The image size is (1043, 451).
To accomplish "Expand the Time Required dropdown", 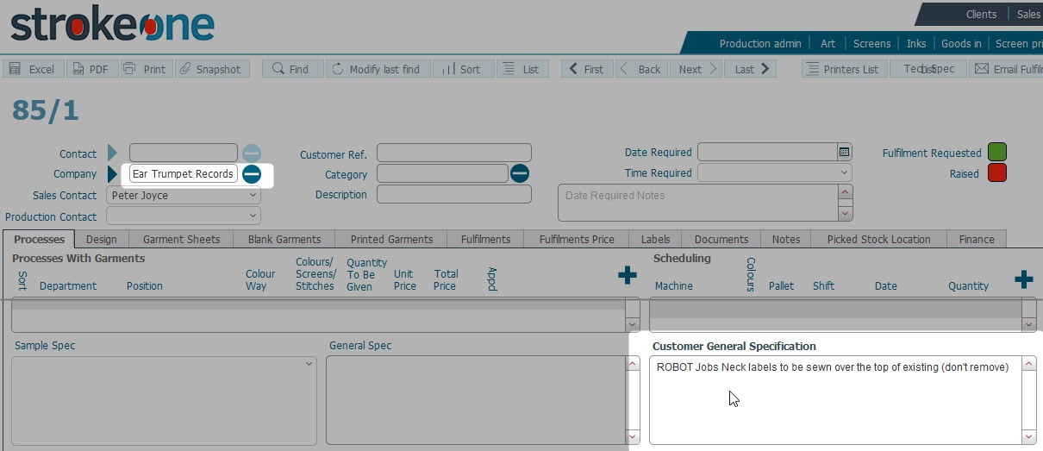I will pyautogui.click(x=844, y=173).
